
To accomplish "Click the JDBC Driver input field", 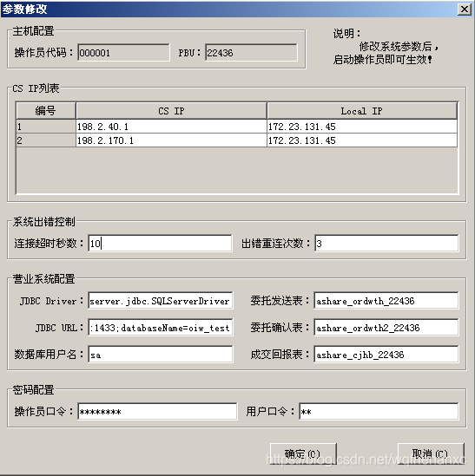I will pos(161,301).
